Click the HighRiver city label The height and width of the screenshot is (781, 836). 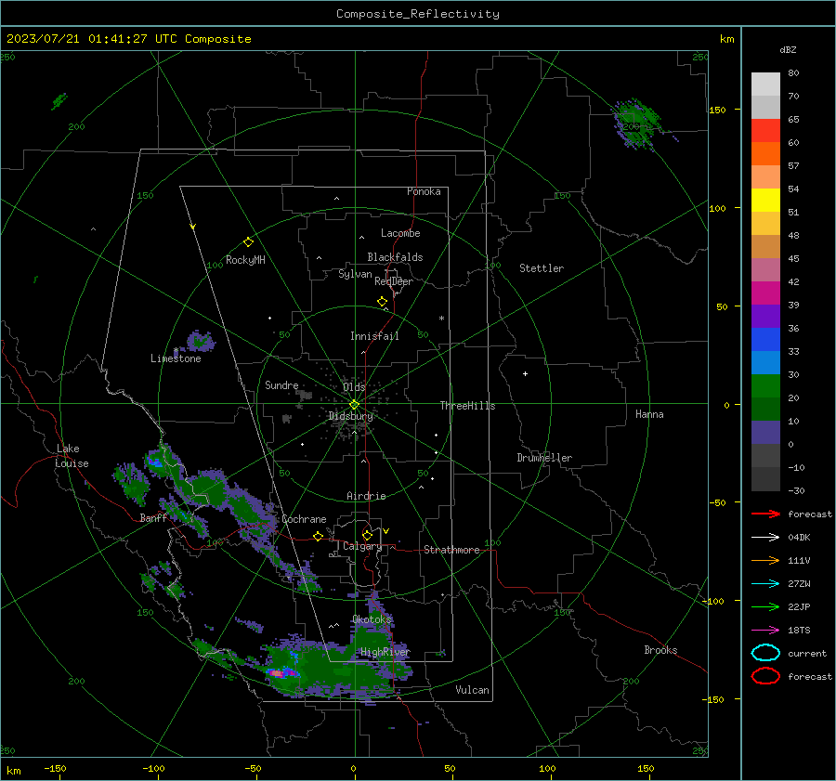pyautogui.click(x=385, y=653)
